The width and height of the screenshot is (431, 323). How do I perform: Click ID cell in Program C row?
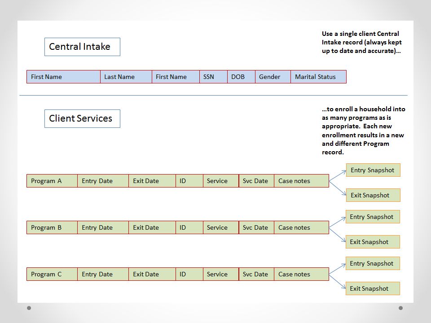tap(189, 274)
